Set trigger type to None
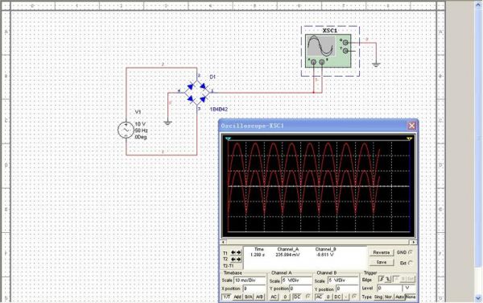 click(411, 297)
